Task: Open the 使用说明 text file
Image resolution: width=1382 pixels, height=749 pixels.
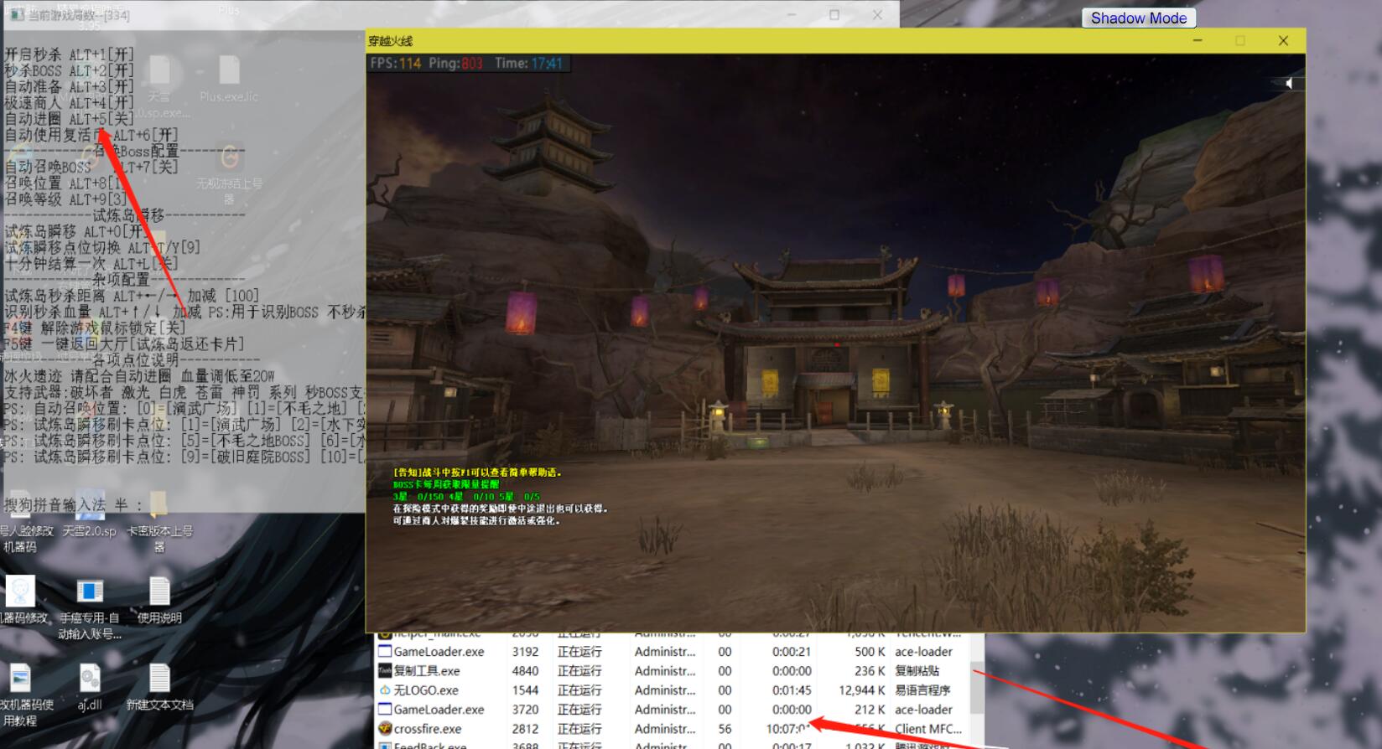Action: coord(159,592)
